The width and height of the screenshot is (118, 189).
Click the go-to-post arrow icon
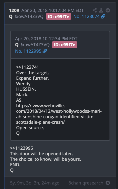point(108,10)
